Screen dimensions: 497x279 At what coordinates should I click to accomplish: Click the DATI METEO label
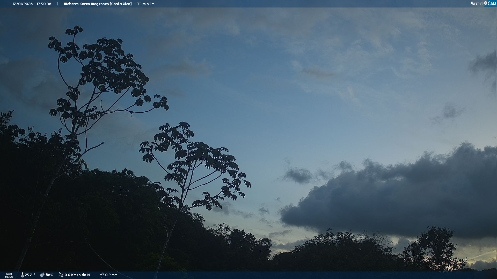9,275
